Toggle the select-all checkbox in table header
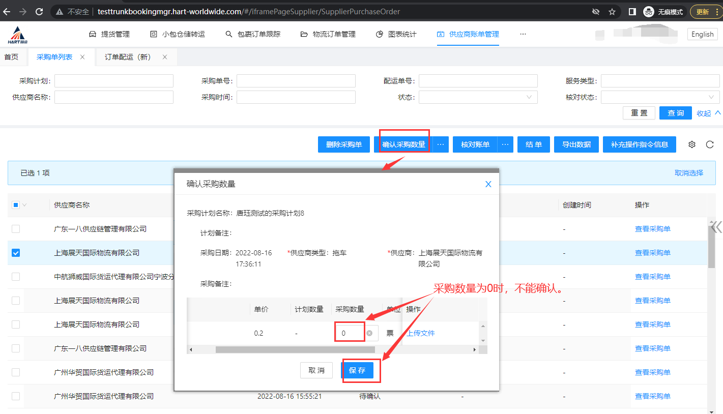The width and height of the screenshot is (723, 414). coord(16,205)
